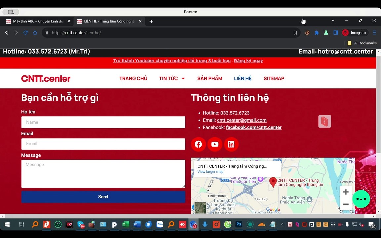Screen dimensions: 381x238
Task: Select LIÊN HỆ menu item
Action: (x=243, y=78)
